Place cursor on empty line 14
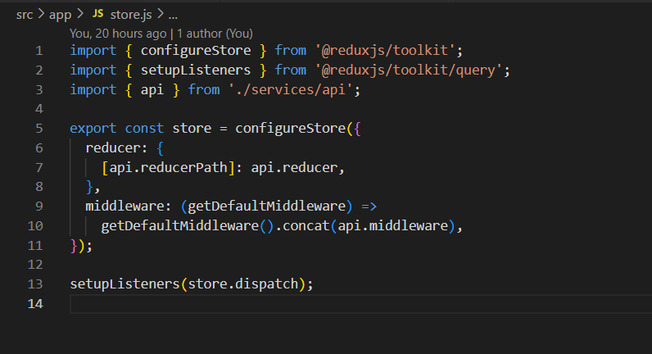This screenshot has height=354, width=652. [x=246, y=305]
